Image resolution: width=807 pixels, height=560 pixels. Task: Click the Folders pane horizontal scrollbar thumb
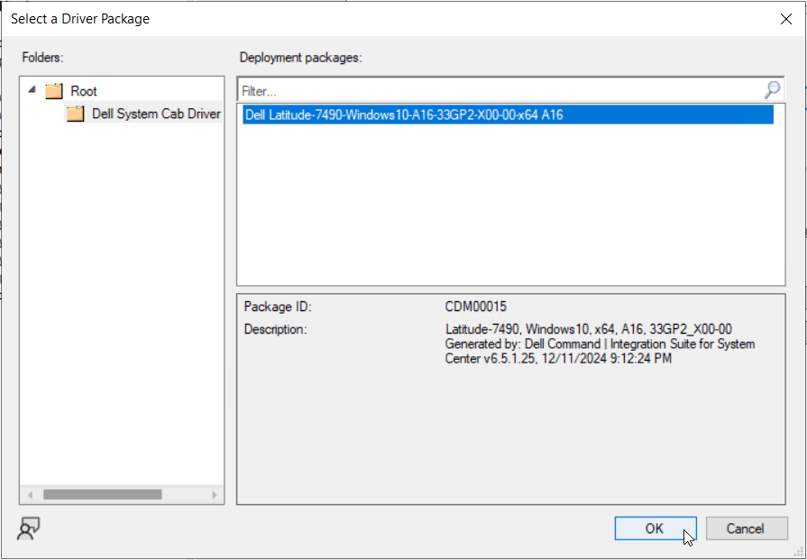102,494
